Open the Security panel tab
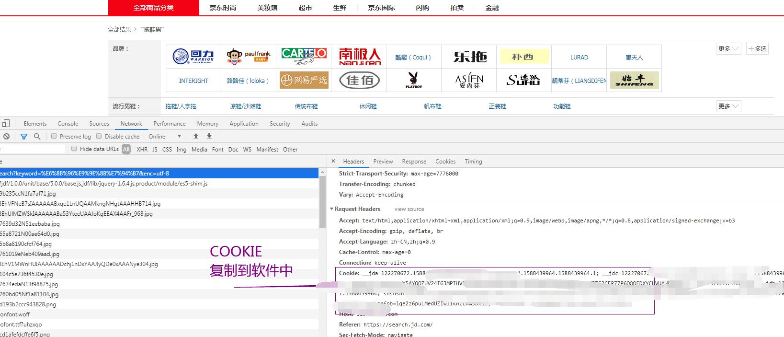 pyautogui.click(x=280, y=124)
